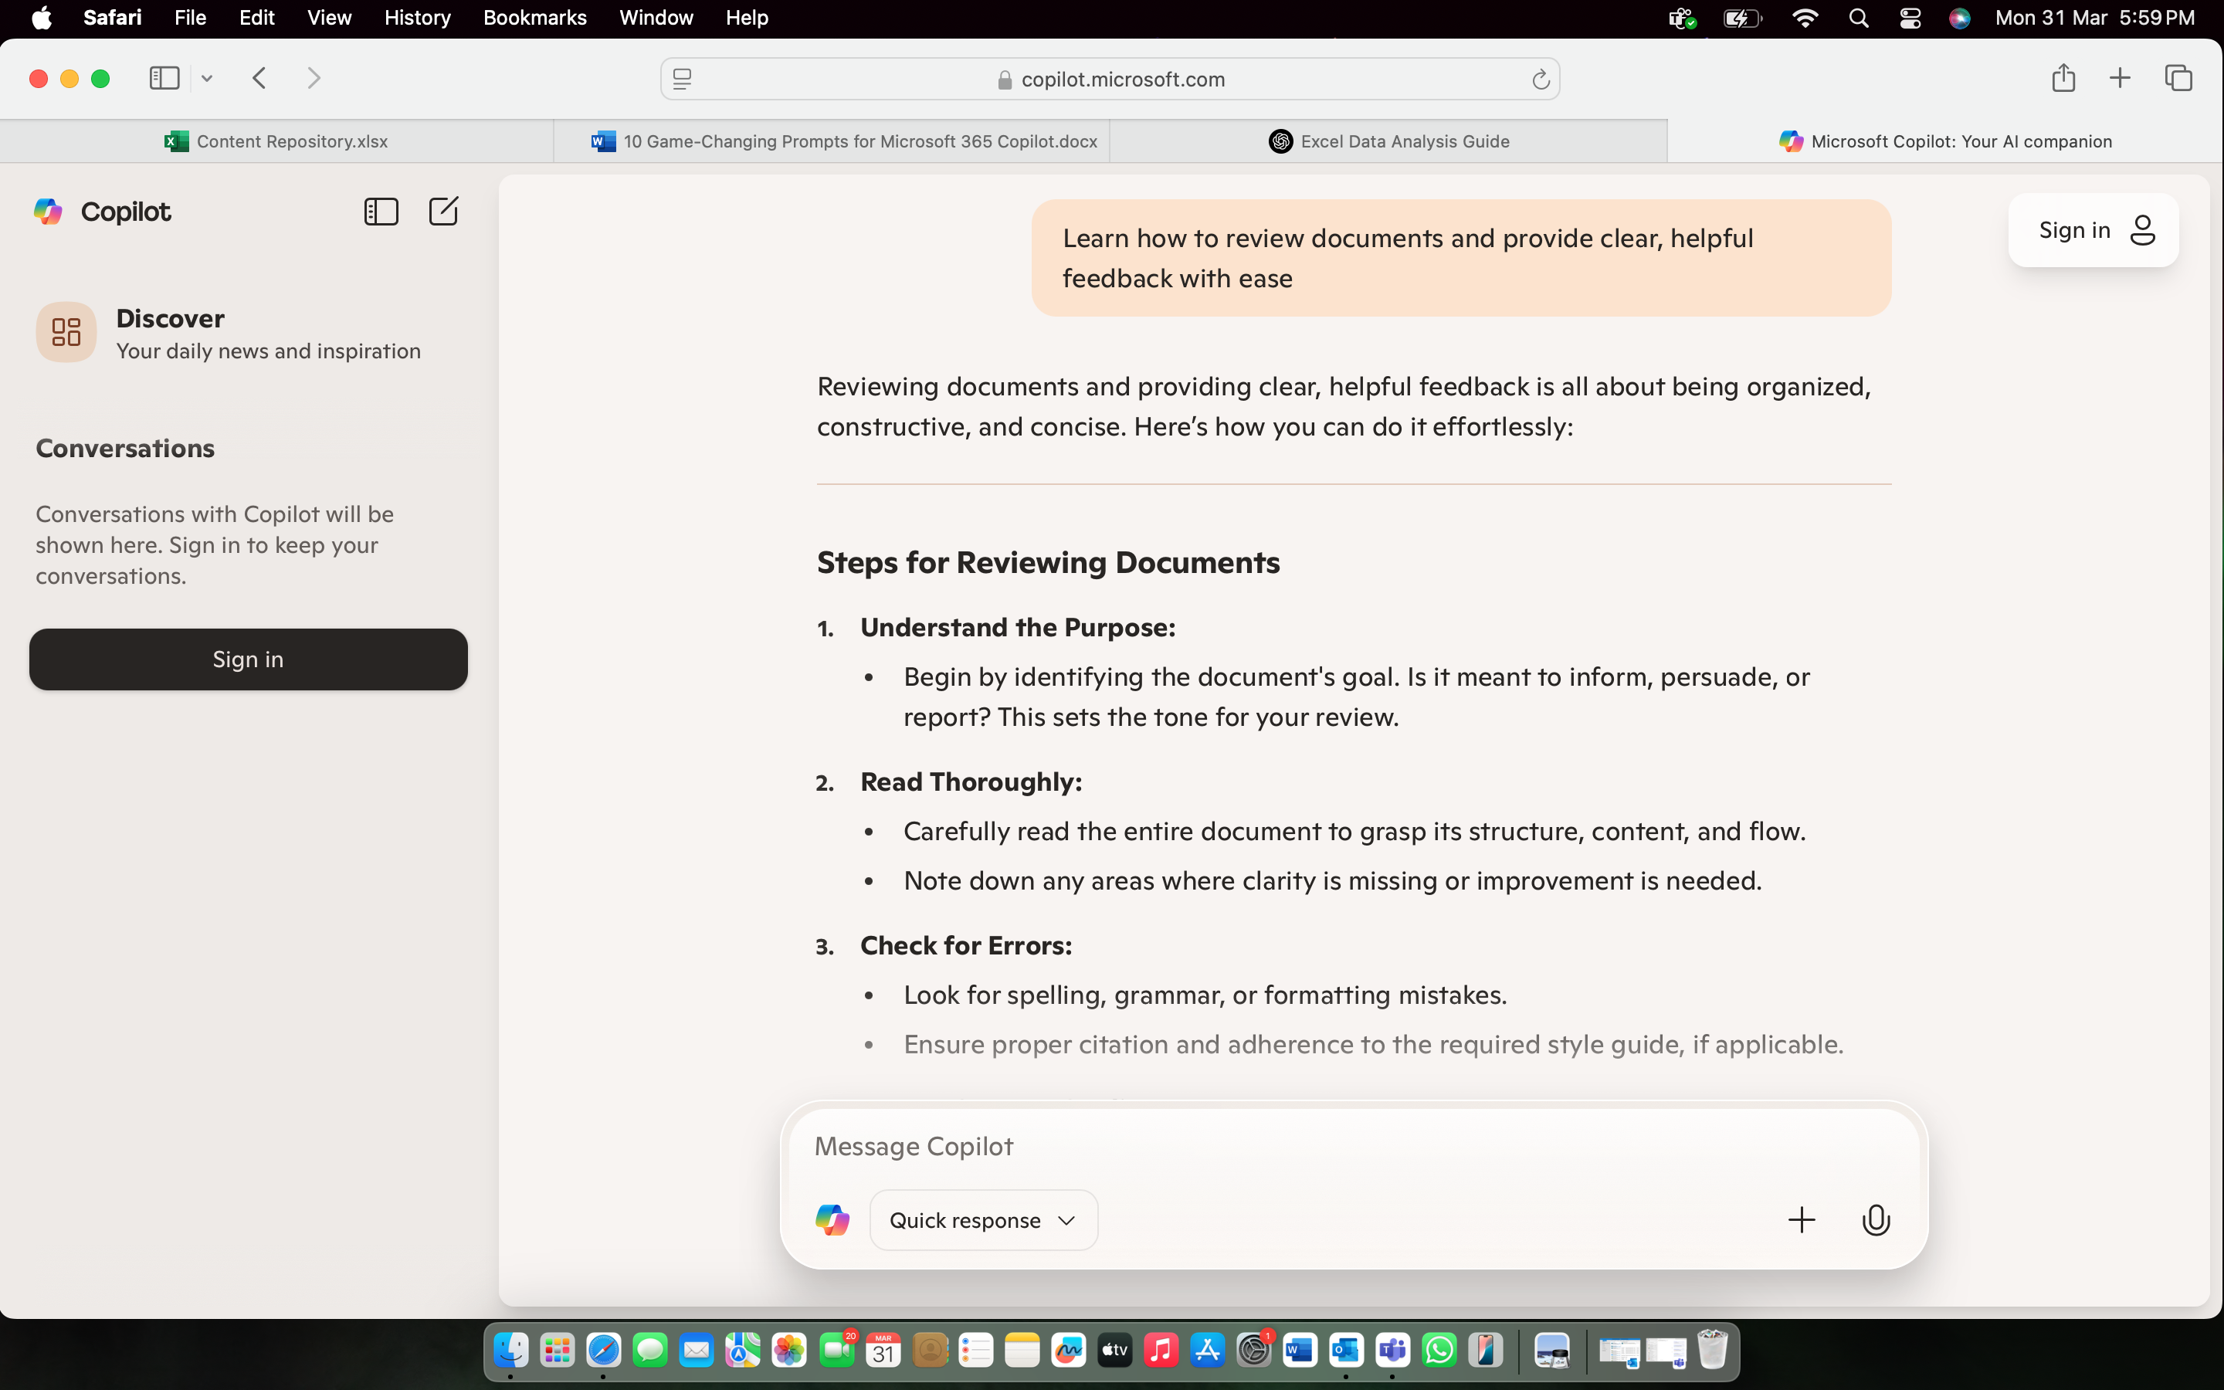Click the 'Read Thoroughly:' list item
The width and height of the screenshot is (2224, 1390).
pos(971,781)
